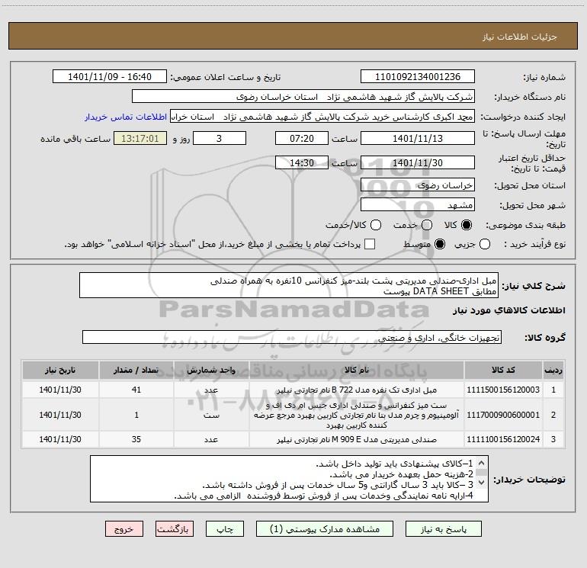Click quantity 35 cell
This screenshot has width=587, height=568.
[x=136, y=439]
